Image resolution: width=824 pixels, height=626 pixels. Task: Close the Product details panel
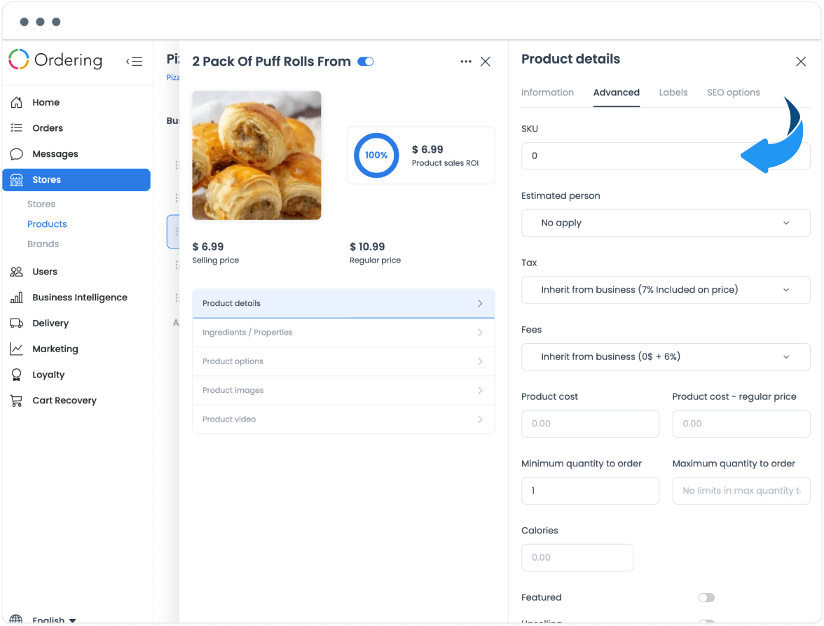pyautogui.click(x=801, y=62)
